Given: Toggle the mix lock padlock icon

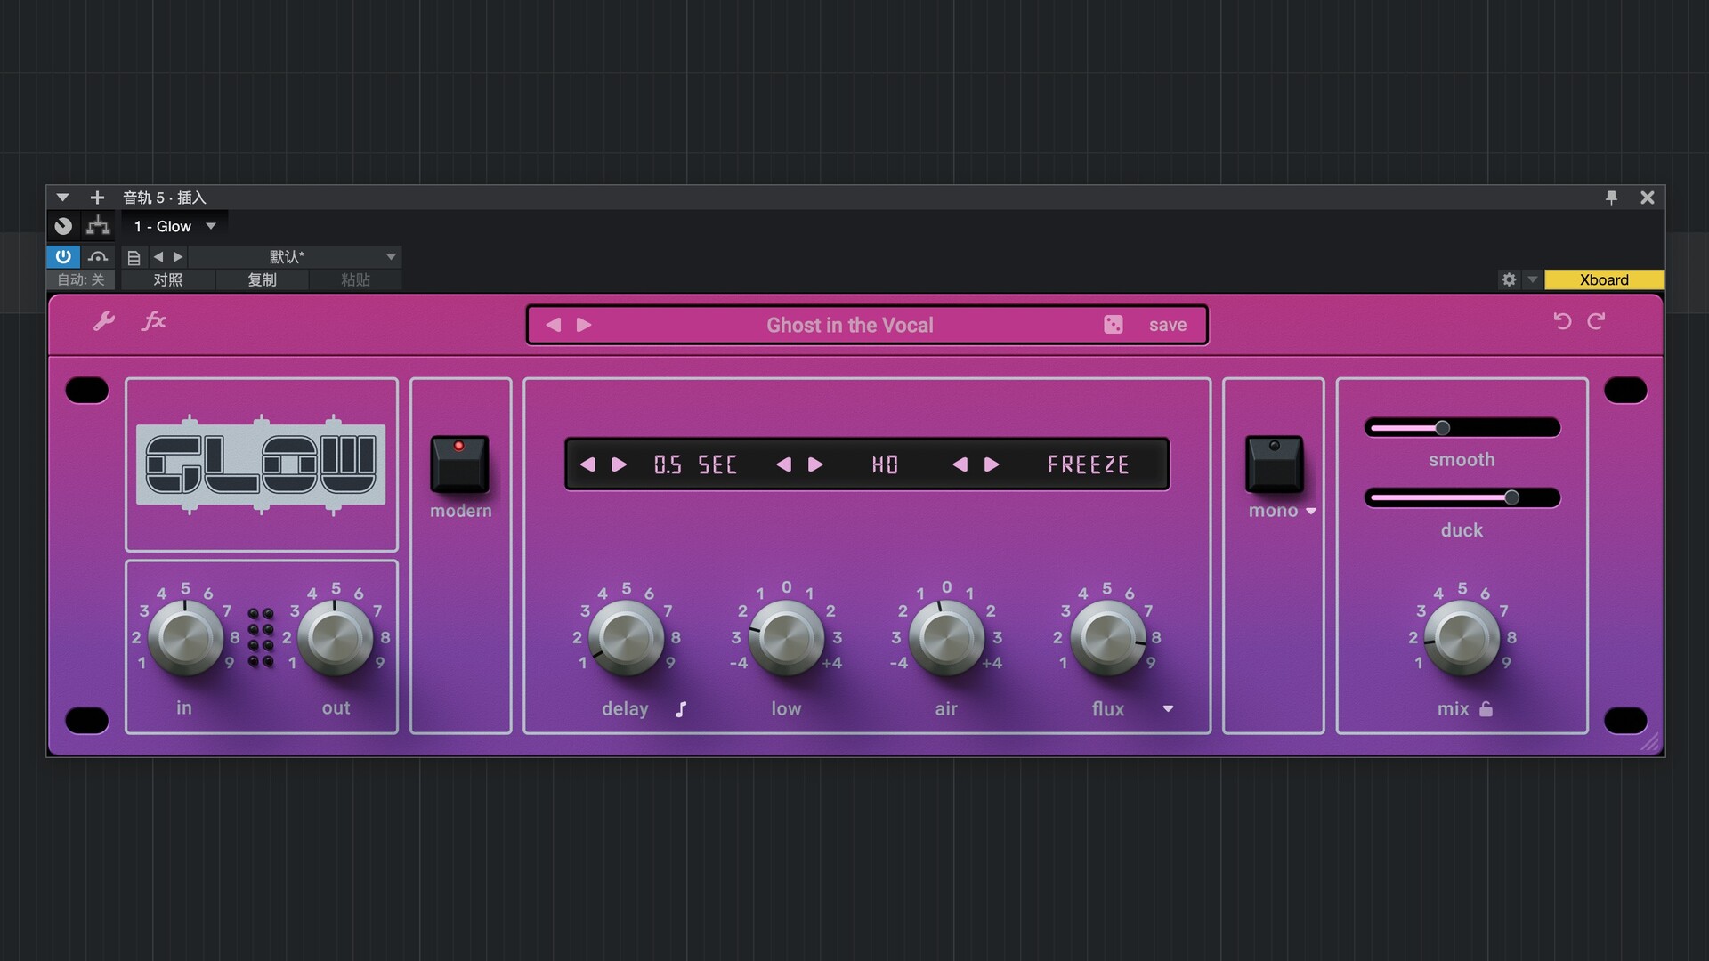Looking at the screenshot, I should pos(1486,709).
